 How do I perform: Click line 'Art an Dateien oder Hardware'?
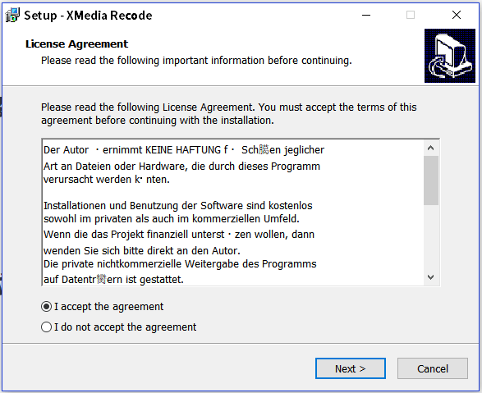181,166
